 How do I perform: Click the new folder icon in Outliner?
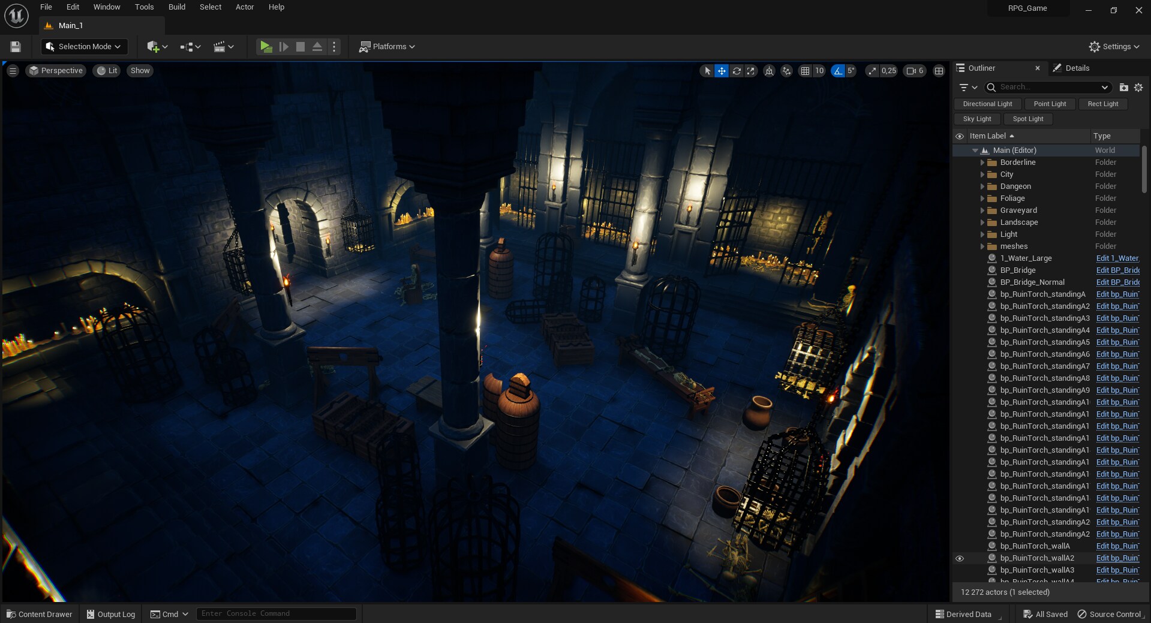click(1124, 88)
